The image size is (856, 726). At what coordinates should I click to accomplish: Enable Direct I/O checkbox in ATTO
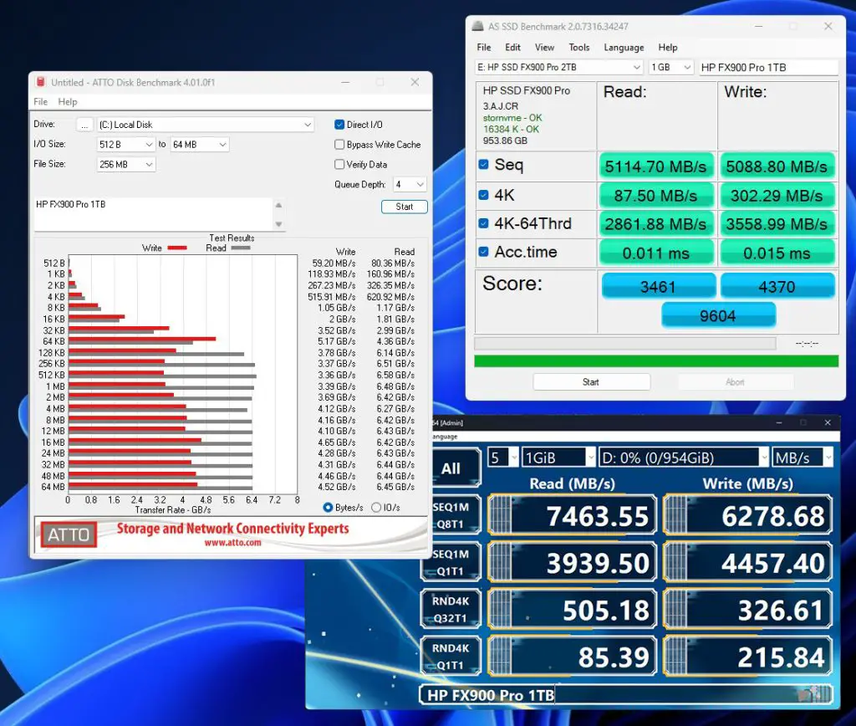coord(339,125)
